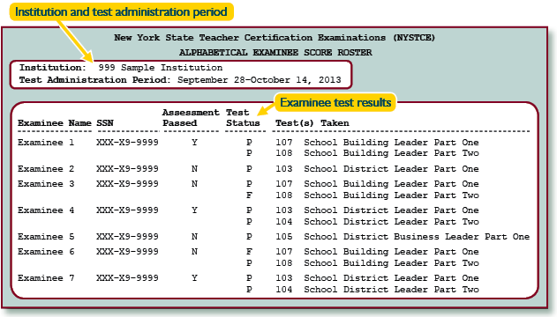Select the '999 Sample Institution' text
Viewport: 557px width, 317px height.
tap(161, 67)
